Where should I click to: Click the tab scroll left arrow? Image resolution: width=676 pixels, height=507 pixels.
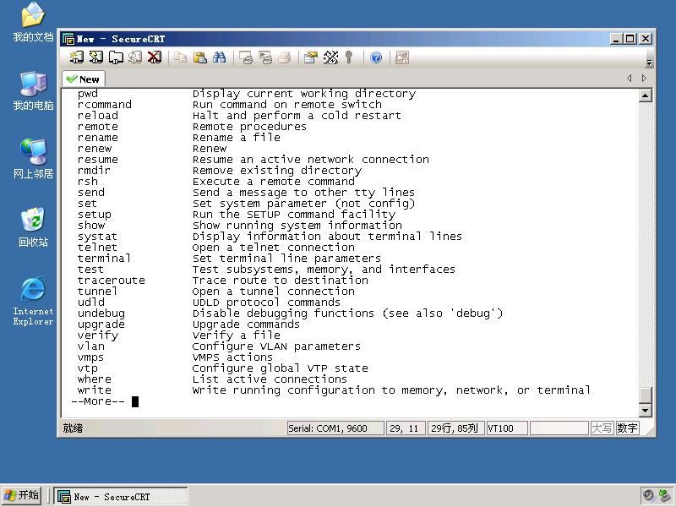(630, 78)
